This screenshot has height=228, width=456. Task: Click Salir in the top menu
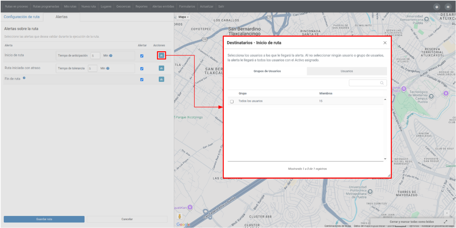[x=221, y=7]
